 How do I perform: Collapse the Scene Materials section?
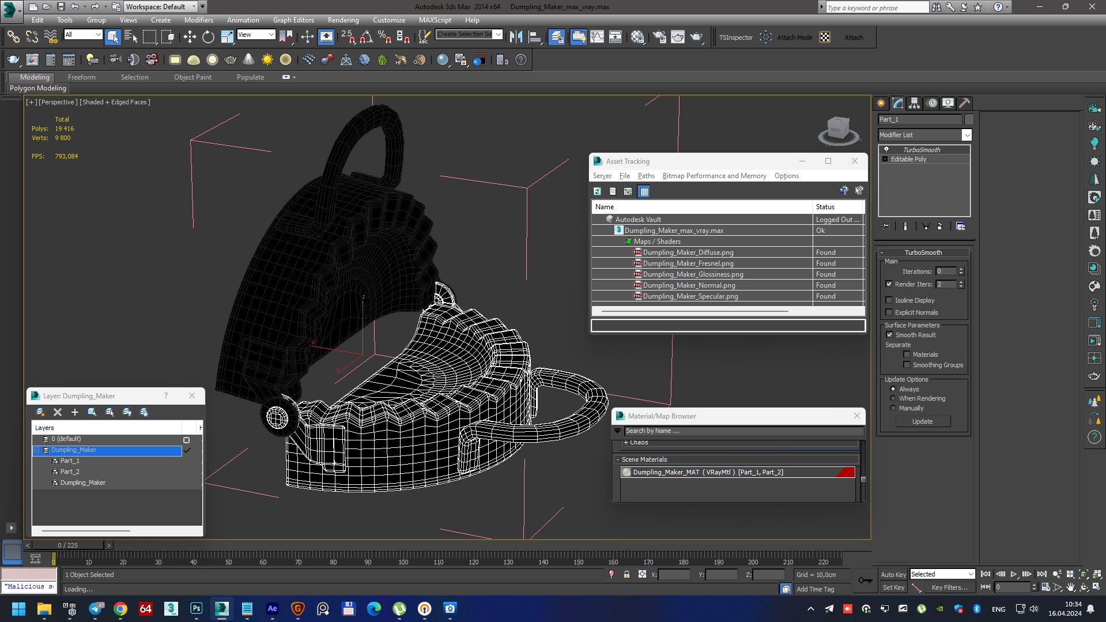point(618,459)
